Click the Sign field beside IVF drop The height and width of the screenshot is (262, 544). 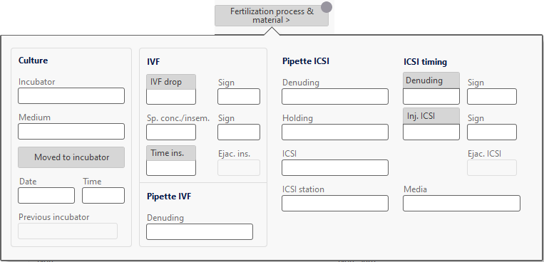[x=239, y=96]
